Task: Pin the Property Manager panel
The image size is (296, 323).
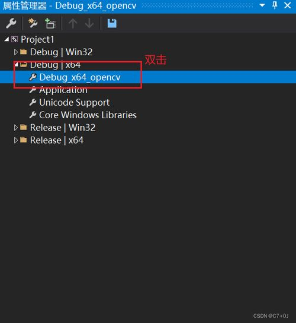Action: [x=275, y=5]
